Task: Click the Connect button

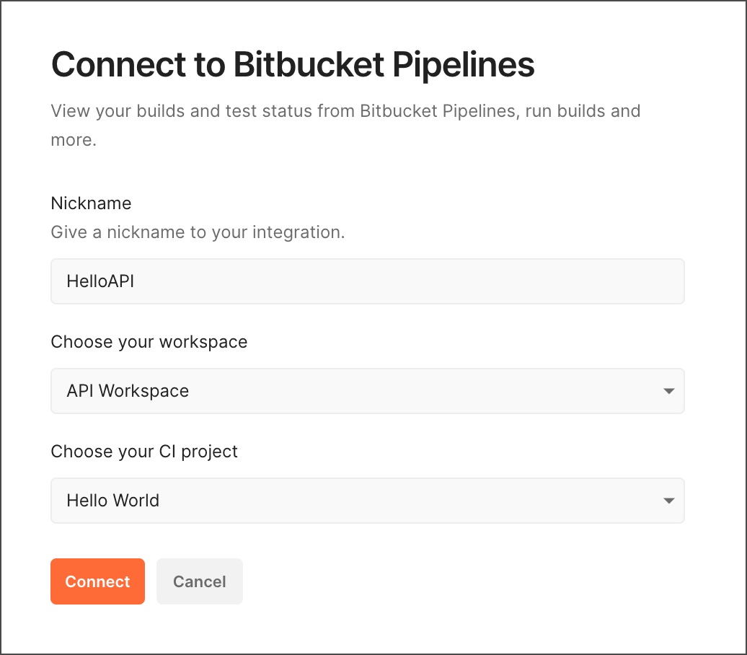Action: (97, 581)
